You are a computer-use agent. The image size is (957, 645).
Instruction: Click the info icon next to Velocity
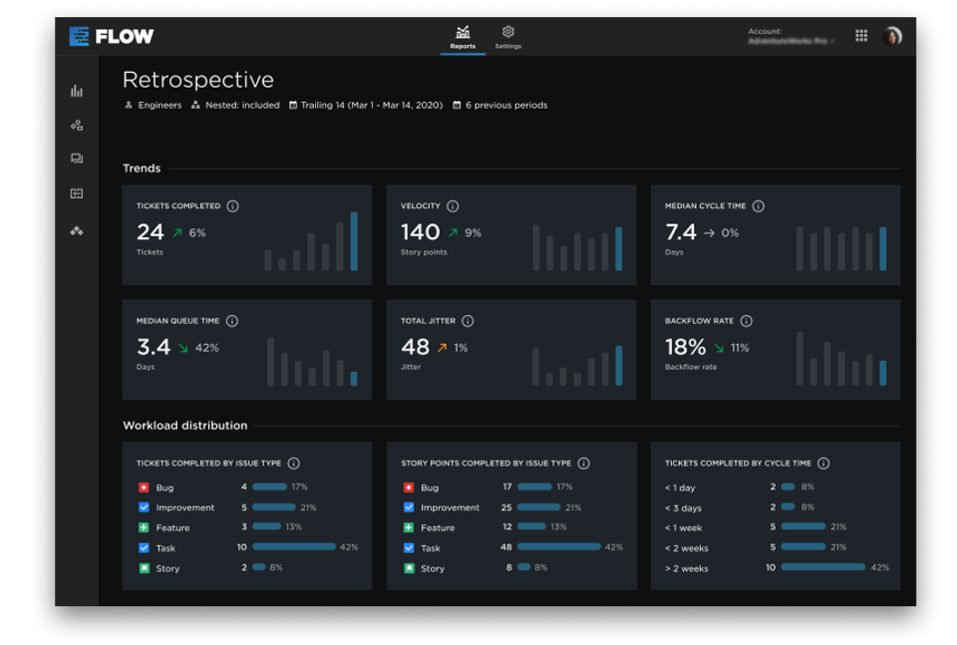[452, 206]
